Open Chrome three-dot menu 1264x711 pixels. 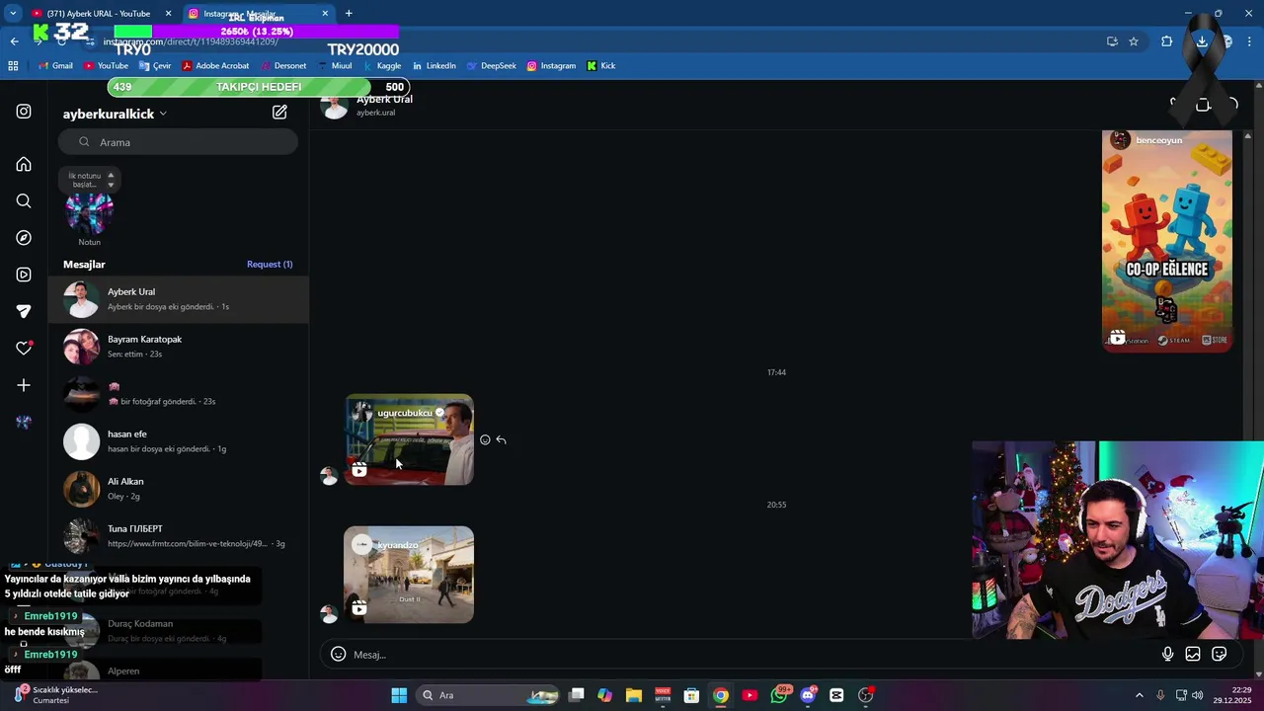(x=1248, y=41)
